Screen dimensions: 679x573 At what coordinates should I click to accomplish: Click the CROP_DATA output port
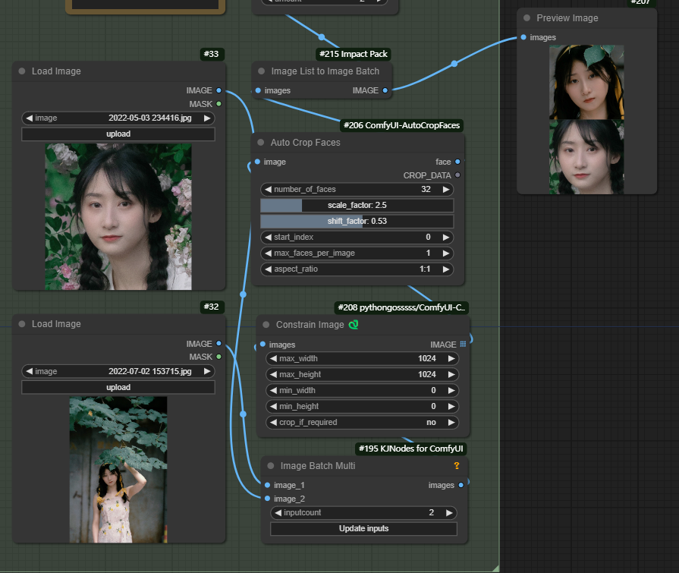(457, 175)
